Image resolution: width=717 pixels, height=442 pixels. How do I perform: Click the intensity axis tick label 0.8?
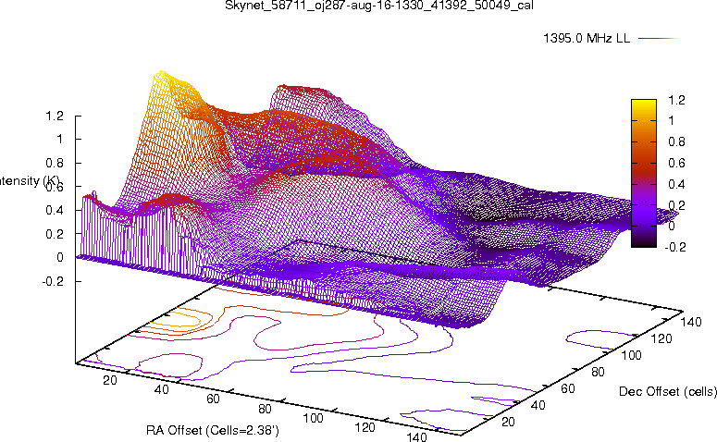55,163
